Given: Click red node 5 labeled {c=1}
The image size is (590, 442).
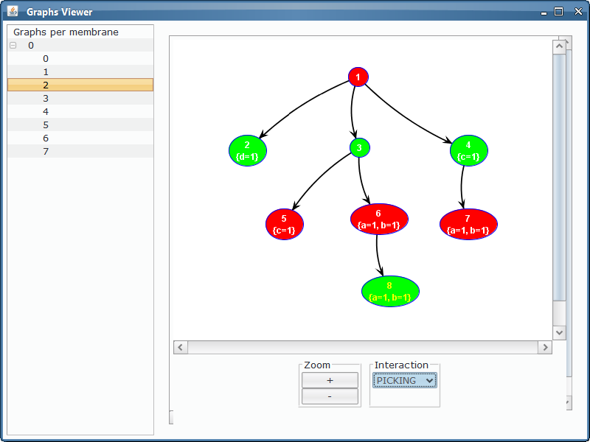Looking at the screenshot, I should point(284,224).
